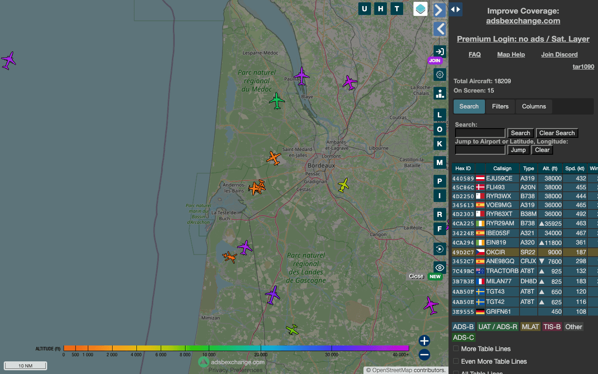This screenshot has height=374, width=598.
Task: Select orange aircraft near Saint-Médard-en-Jalles
Action: [x=274, y=158]
